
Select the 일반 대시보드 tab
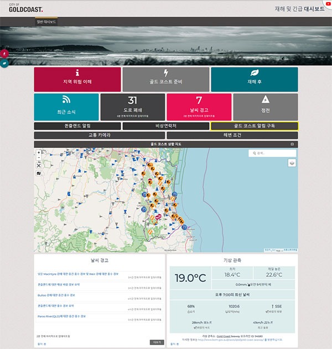46,22
